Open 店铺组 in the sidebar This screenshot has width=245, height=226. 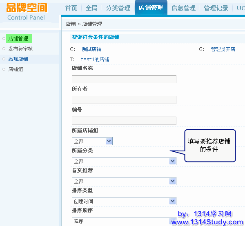tap(16, 69)
